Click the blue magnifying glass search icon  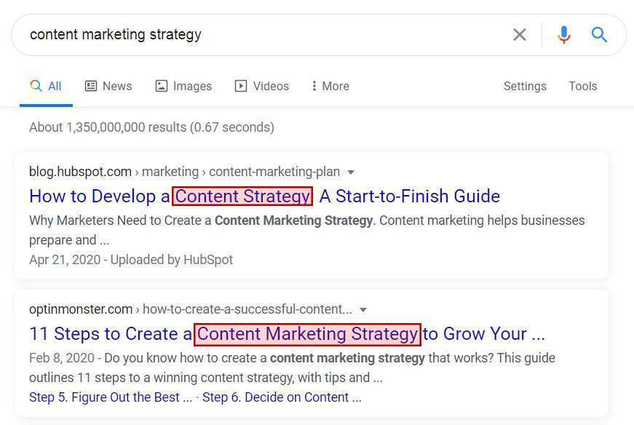599,35
